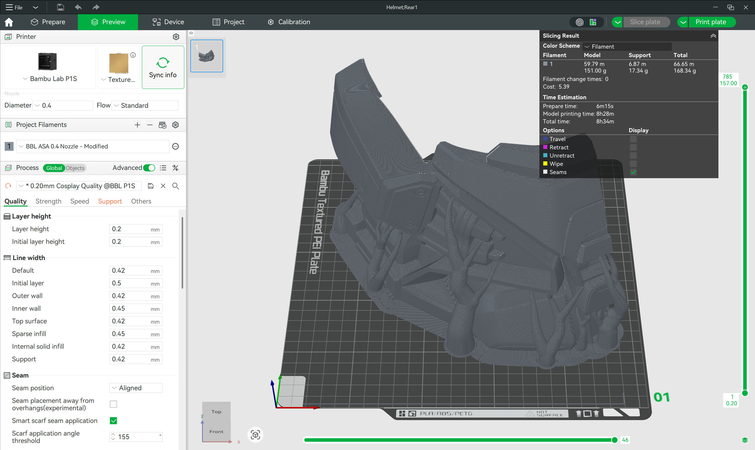
Task: Save the process preset with disk icon
Action: click(151, 186)
